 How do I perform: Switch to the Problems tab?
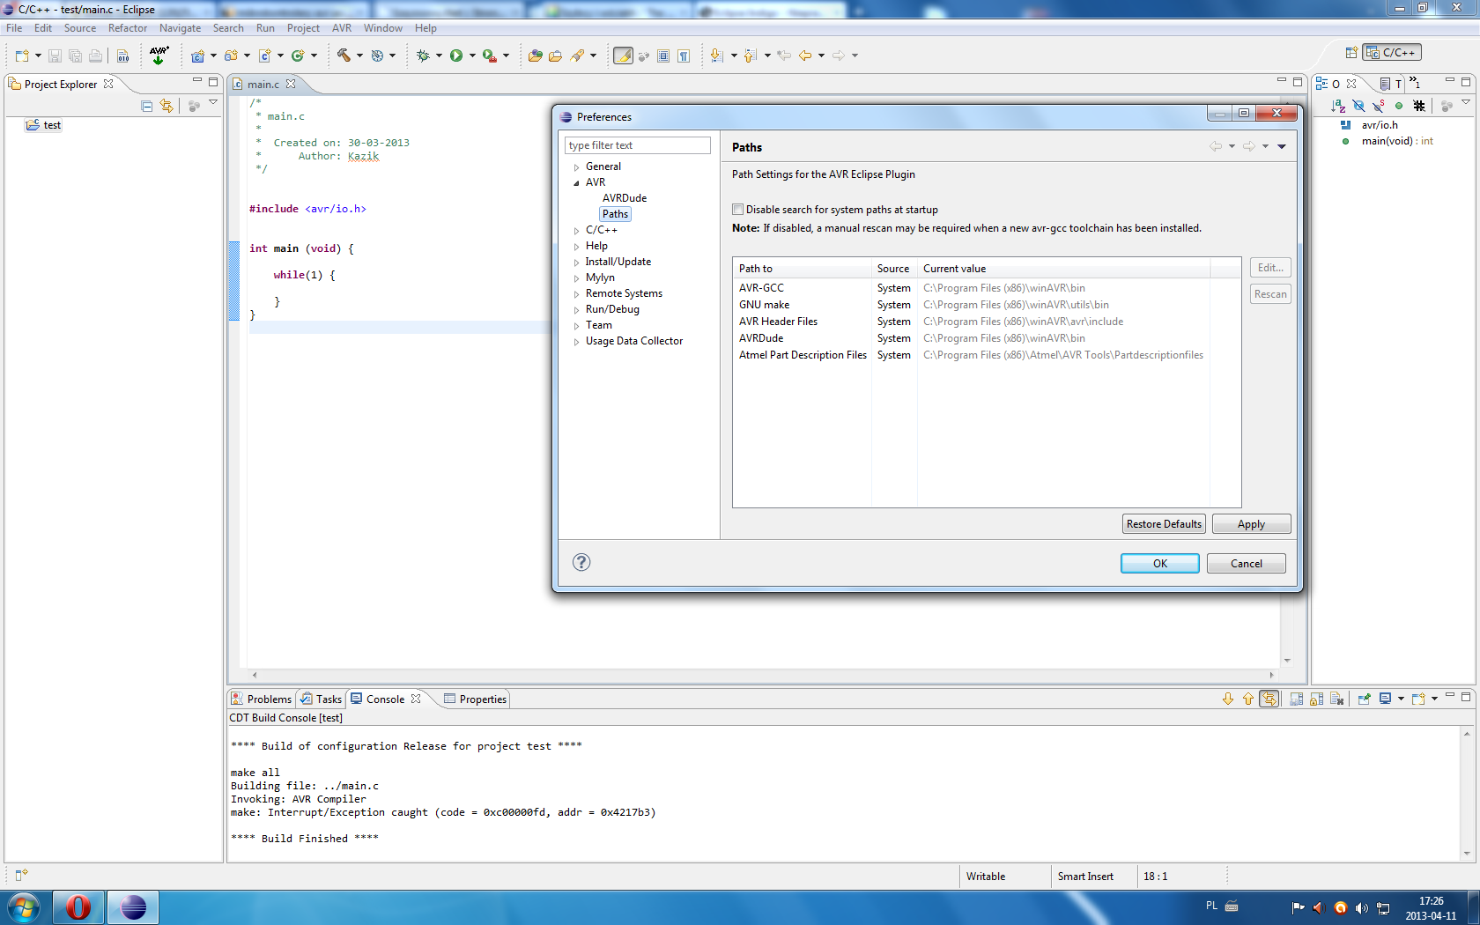262,699
